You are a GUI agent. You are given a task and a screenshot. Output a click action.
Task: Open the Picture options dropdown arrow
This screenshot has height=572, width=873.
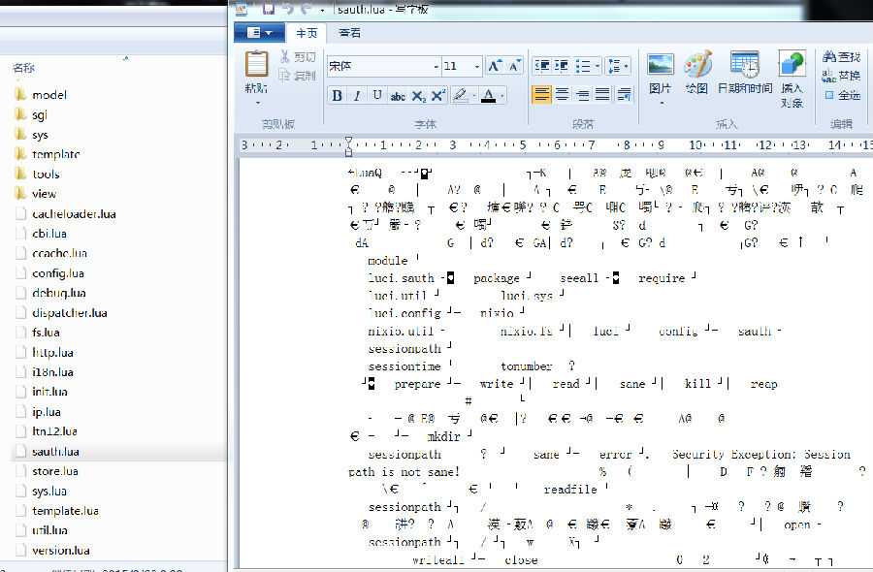point(661,103)
